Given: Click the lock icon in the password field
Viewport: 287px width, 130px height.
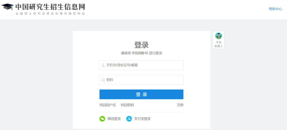Looking at the screenshot, I should [x=103, y=80].
